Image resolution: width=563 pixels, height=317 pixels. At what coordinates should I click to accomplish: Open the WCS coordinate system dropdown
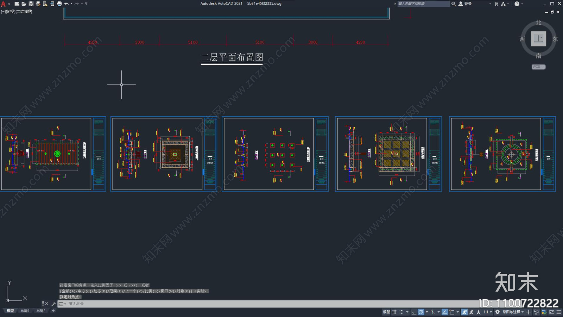click(538, 67)
